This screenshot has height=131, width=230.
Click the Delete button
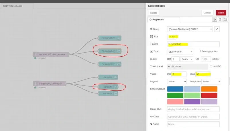tap(154, 13)
